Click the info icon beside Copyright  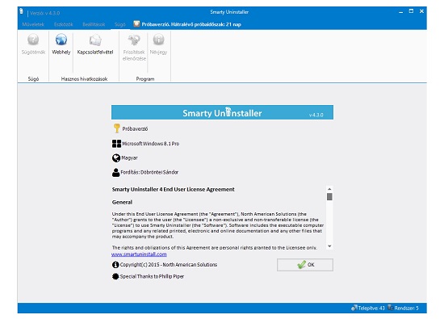[x=115, y=265]
